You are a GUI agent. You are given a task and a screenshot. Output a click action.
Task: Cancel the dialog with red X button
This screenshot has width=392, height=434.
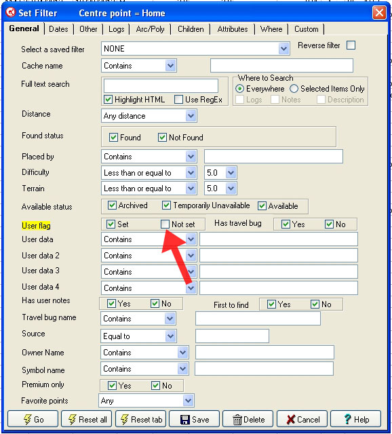point(302,419)
